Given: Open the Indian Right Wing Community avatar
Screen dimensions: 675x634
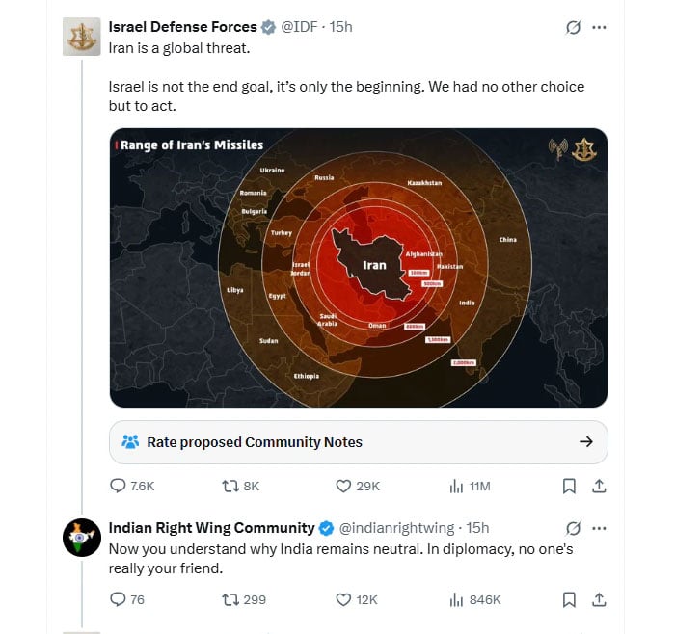Looking at the screenshot, I should click(82, 537).
